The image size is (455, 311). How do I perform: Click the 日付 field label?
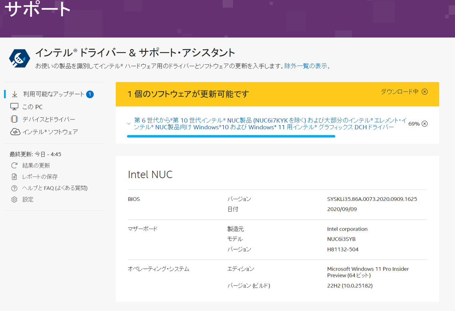[x=233, y=209]
